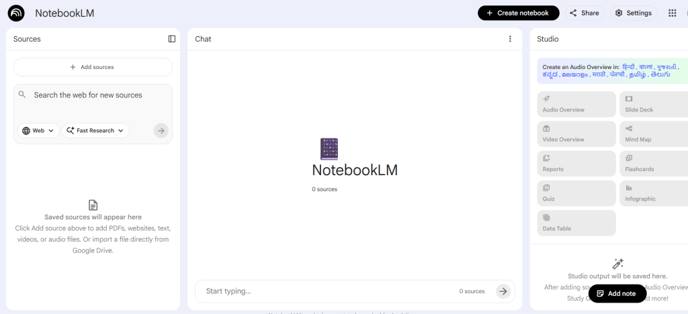Click the '0 sources' label in chat box
The width and height of the screenshot is (688, 314).
[x=472, y=291]
